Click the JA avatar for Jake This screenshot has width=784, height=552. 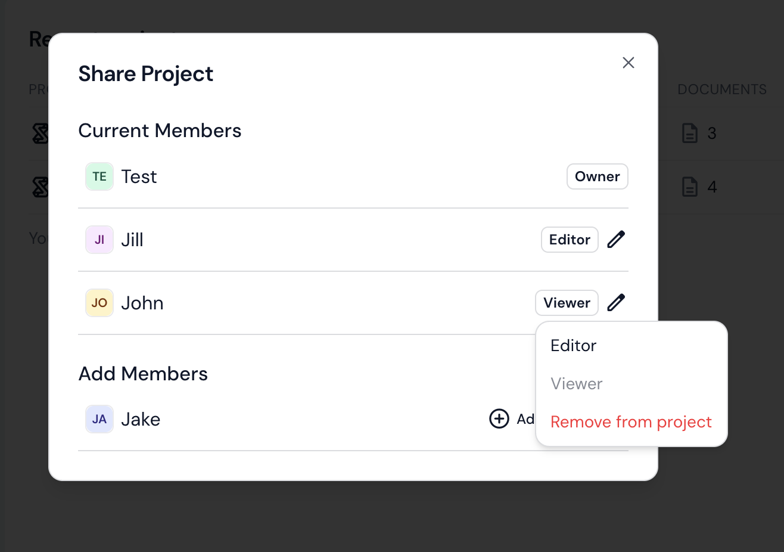[99, 419]
